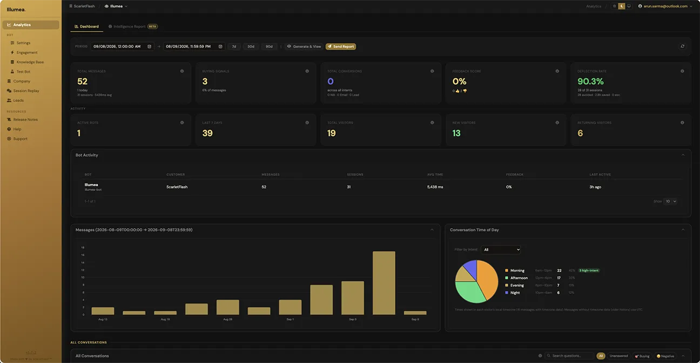Open the Analytics sidebar item
This screenshot has height=363, width=700.
(31, 25)
